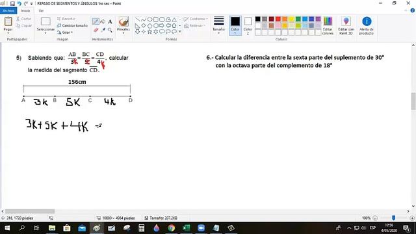Choose the Diamond shape
Image resolution: width=416 pixels, height=234 pixels.
point(144,25)
